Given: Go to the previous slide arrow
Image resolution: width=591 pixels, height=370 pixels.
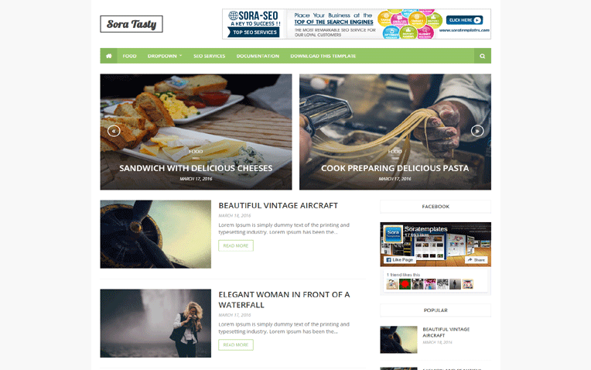Looking at the screenshot, I should (114, 131).
